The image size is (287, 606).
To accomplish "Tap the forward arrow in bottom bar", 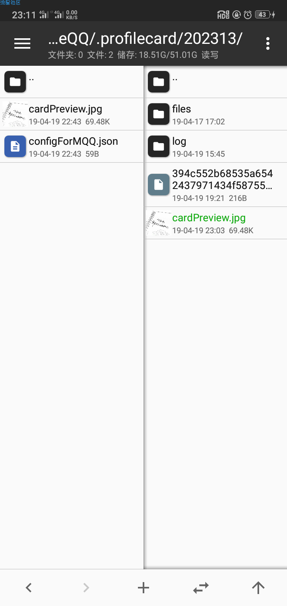I will pyautogui.click(x=86, y=587).
